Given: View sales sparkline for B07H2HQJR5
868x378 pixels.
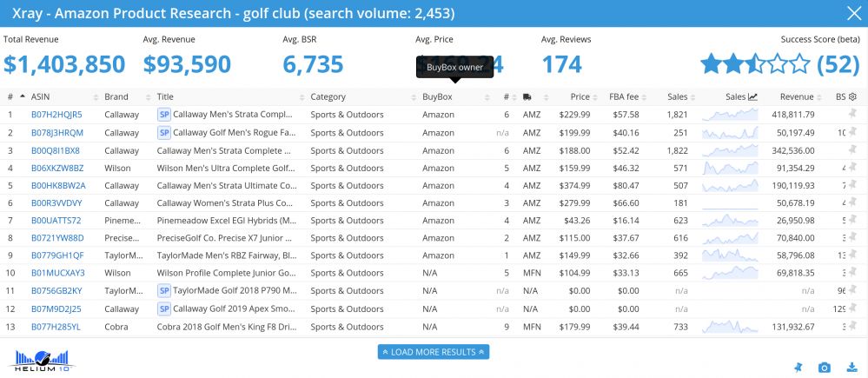Looking at the screenshot, I should click(730, 115).
